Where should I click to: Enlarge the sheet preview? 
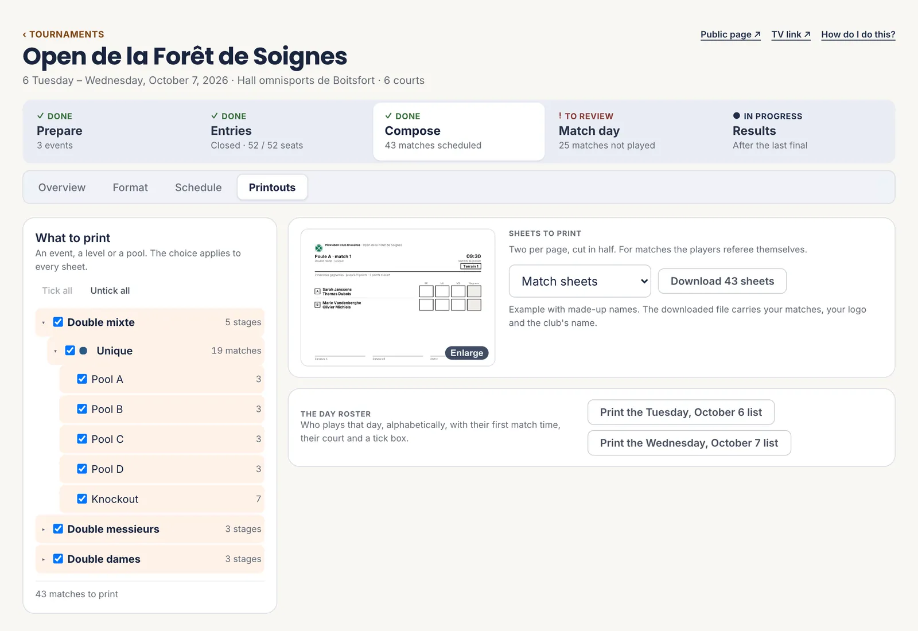click(466, 353)
